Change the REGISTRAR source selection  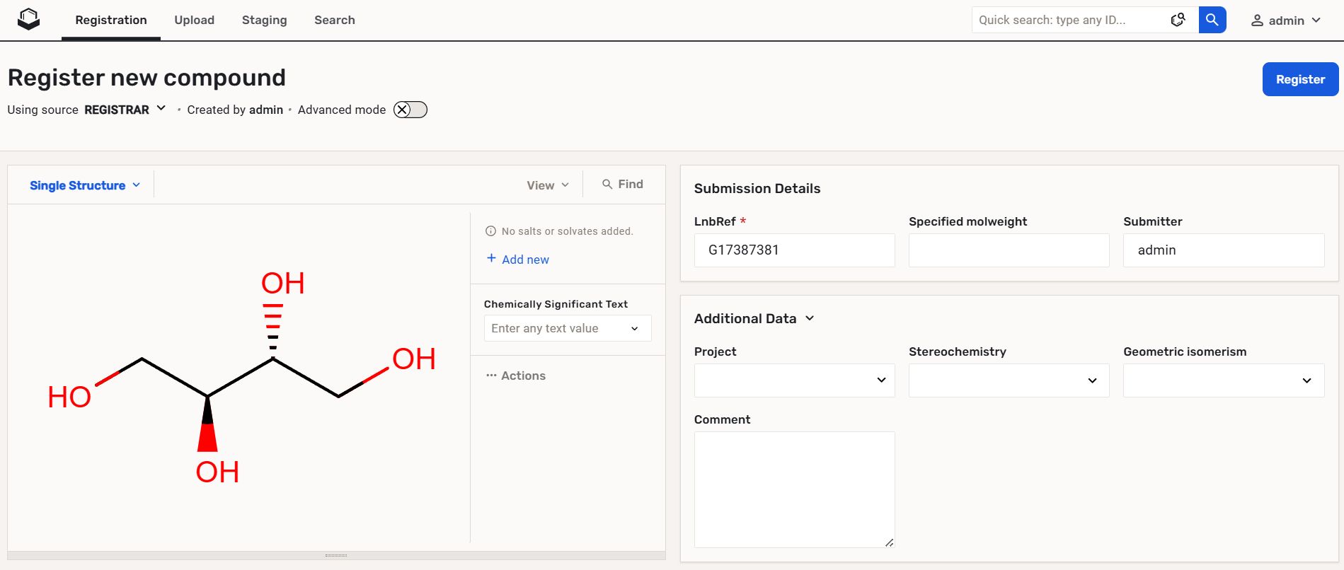pyautogui.click(x=125, y=110)
